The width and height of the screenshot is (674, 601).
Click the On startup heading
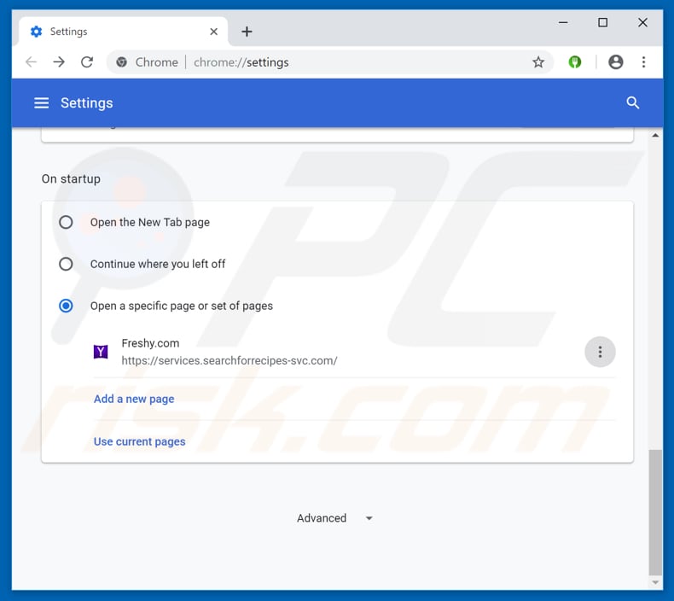tap(71, 178)
